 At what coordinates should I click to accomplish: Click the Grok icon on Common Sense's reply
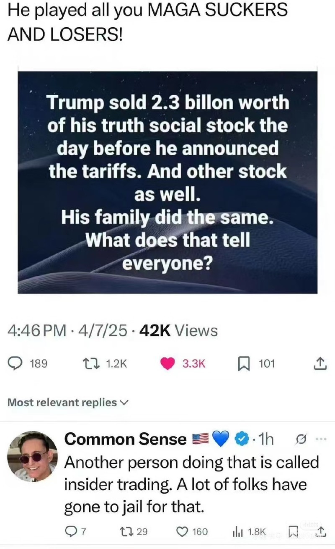[x=300, y=439]
